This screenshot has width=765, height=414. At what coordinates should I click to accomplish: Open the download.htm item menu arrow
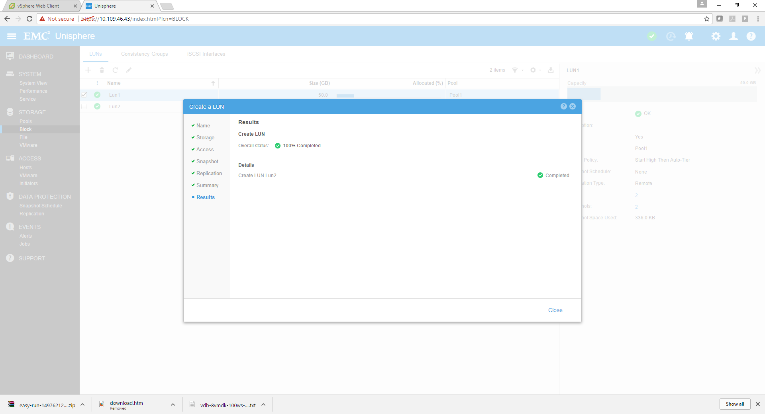point(173,404)
